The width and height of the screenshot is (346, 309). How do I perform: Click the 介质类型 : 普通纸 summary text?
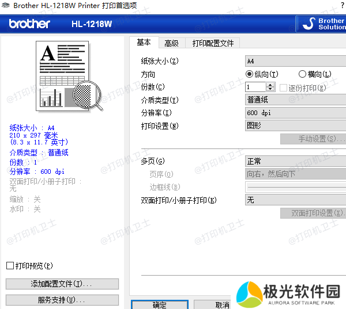click(39, 152)
